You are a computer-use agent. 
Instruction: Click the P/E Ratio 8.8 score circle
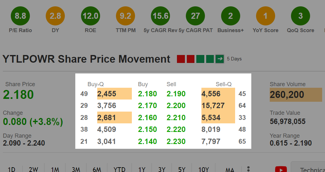tap(20, 16)
